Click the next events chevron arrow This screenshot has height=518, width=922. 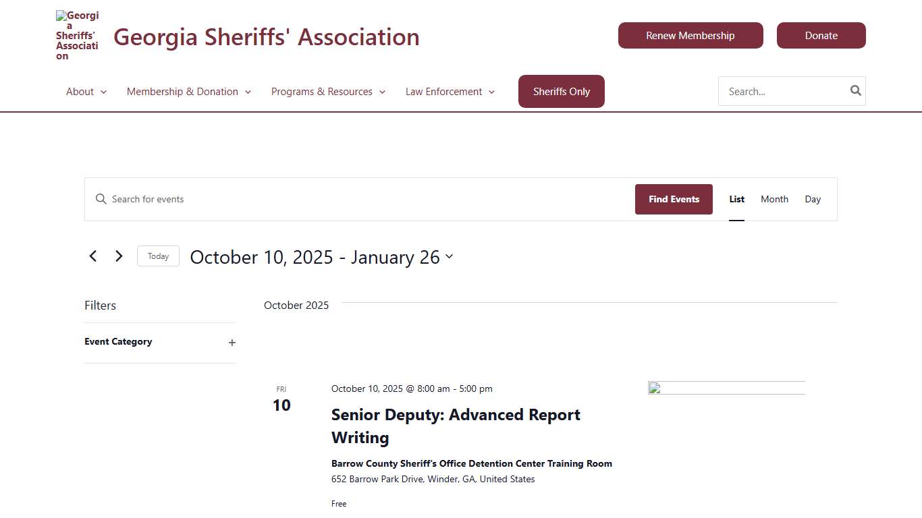coord(119,256)
